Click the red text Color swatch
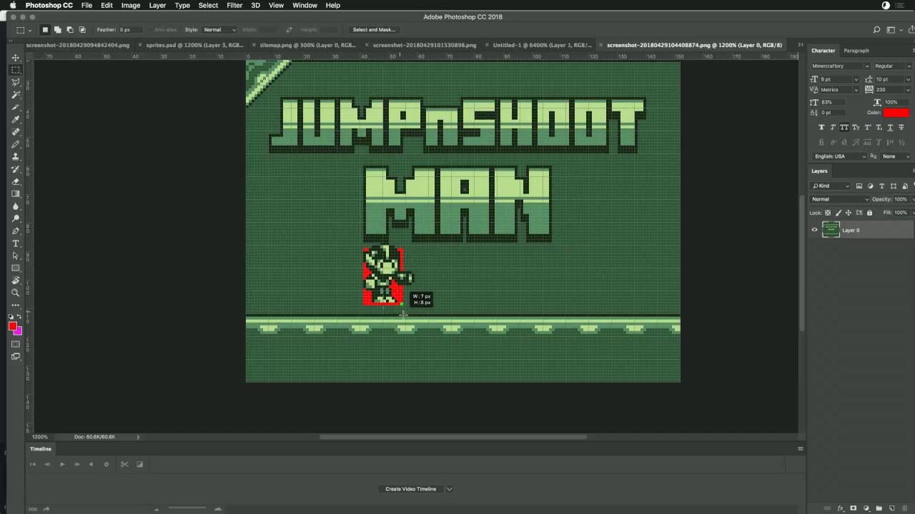 coord(896,113)
